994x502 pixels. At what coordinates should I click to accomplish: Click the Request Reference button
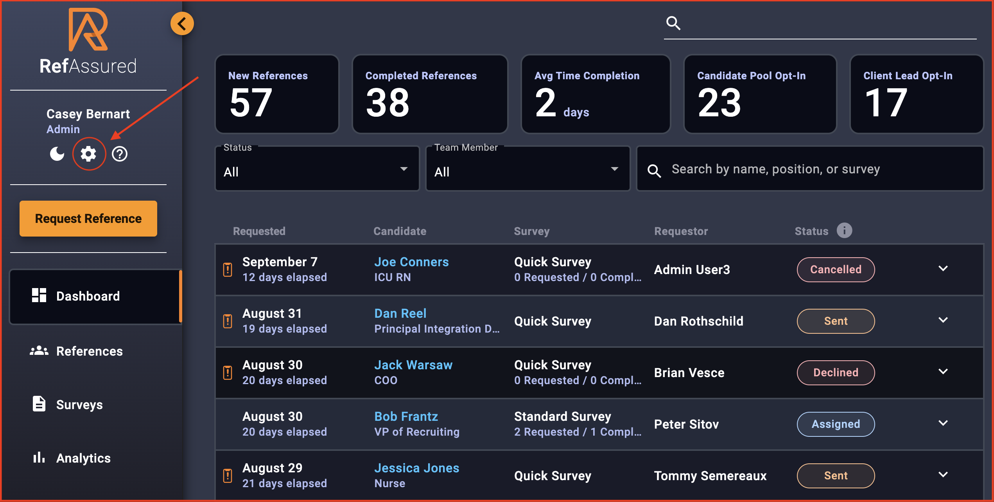click(x=88, y=219)
